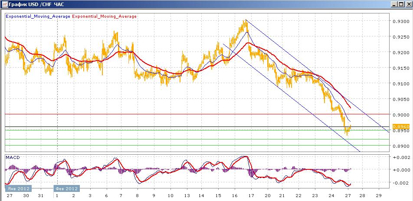The height and width of the screenshot is (201, 413).
Task: Click date 10 on the time axis
Action: [x=170, y=196]
